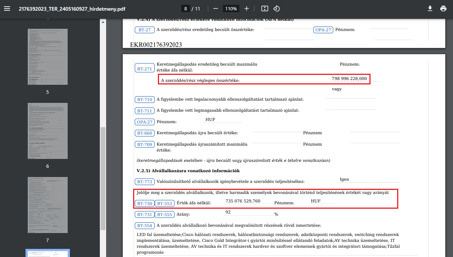The image size is (453, 257).
Task: Click the 110% zoom level field
Action: pos(231,8)
